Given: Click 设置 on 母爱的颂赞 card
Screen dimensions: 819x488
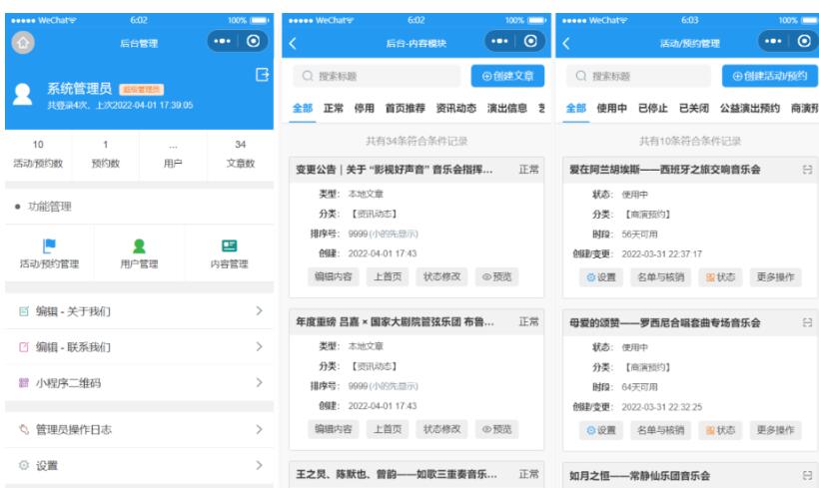Looking at the screenshot, I should [x=601, y=430].
